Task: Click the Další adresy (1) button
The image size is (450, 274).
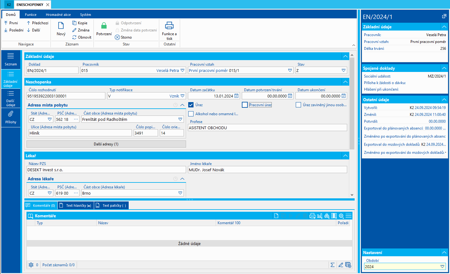Action: pos(106,144)
